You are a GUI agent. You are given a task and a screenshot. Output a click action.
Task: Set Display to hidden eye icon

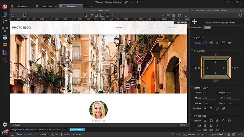[x=229, y=43]
